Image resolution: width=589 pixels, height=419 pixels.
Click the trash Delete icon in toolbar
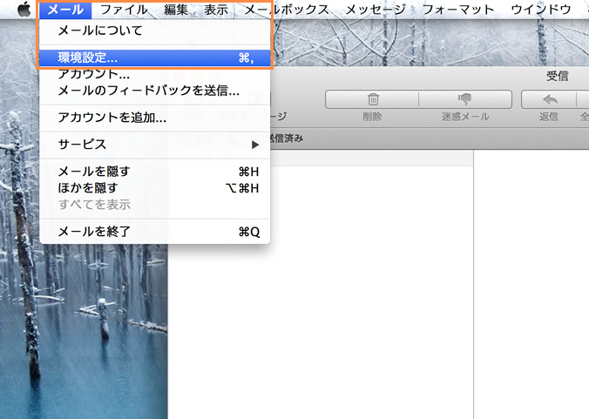pos(373,99)
